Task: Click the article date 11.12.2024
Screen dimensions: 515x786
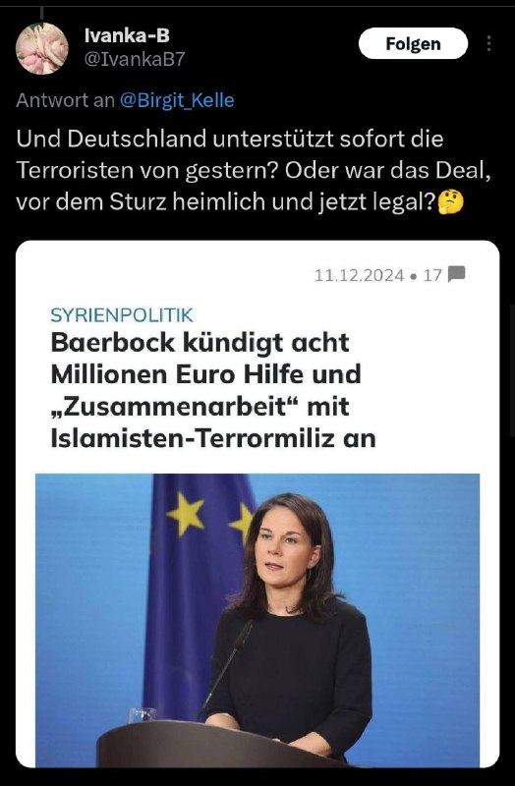Action: [x=359, y=275]
